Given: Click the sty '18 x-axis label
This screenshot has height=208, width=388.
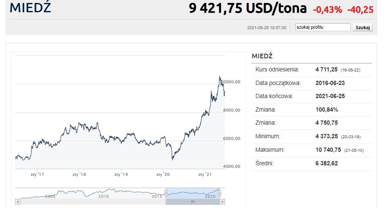Looking at the screenshot, I should (x=79, y=174).
